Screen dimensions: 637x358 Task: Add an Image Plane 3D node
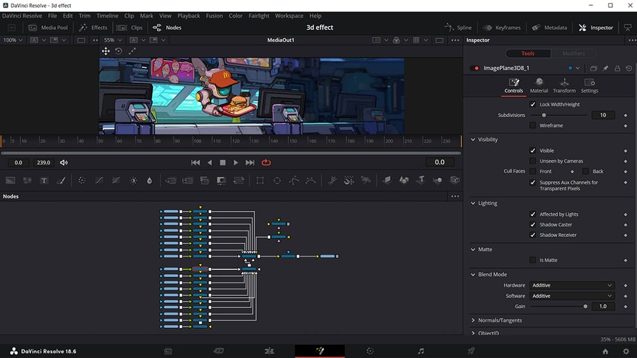tap(387, 180)
